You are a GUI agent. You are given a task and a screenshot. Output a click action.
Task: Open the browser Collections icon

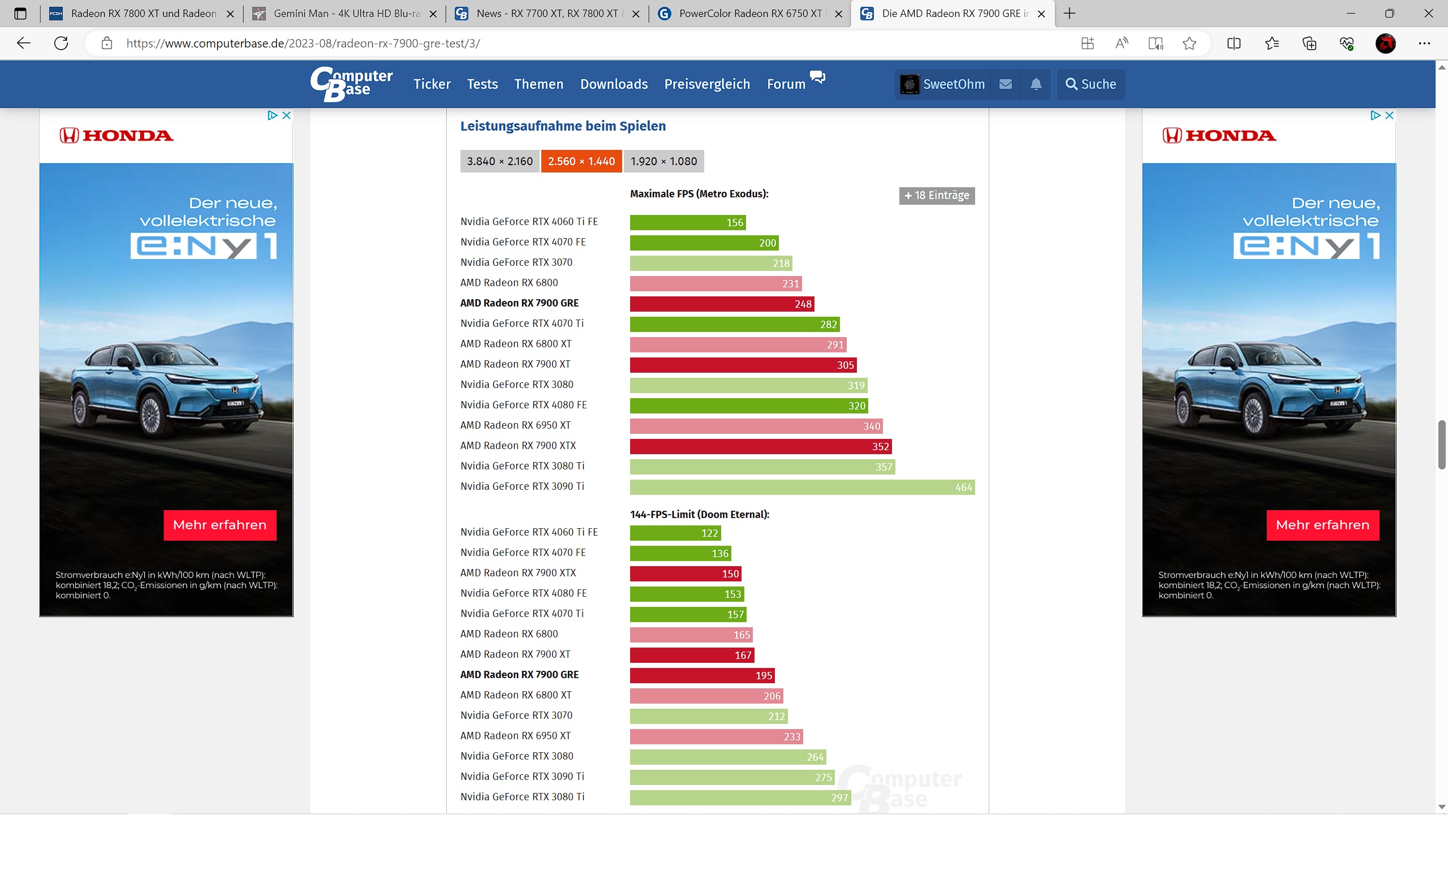(1309, 44)
